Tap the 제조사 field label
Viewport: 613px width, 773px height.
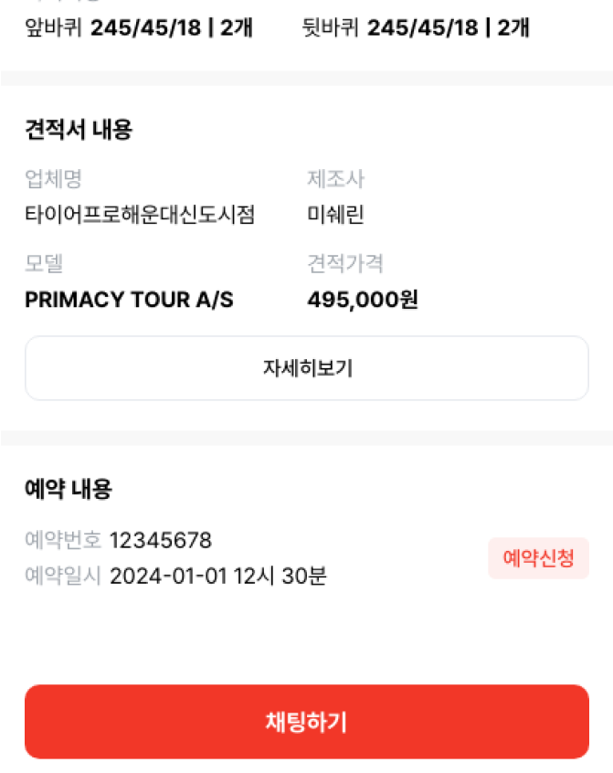[x=335, y=179]
